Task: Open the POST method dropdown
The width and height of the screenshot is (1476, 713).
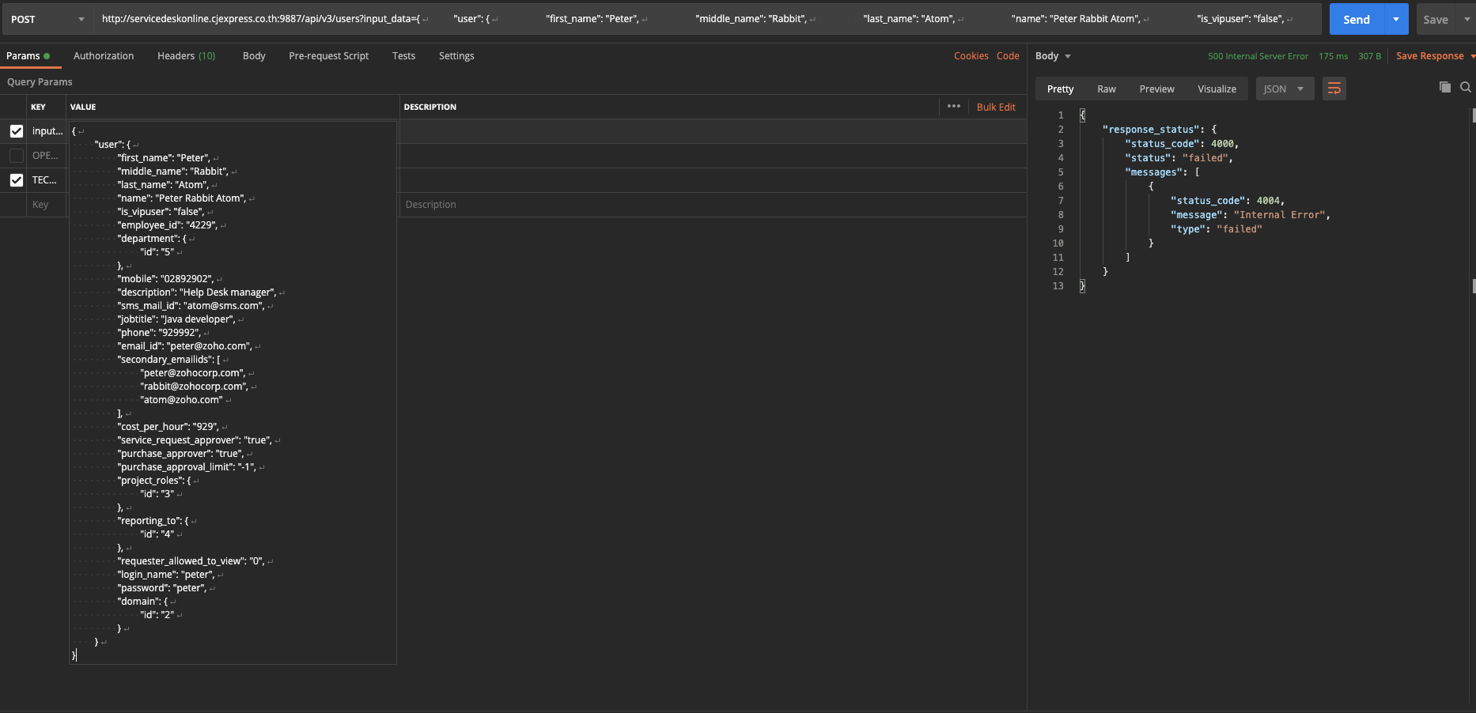Action: pyautogui.click(x=47, y=19)
